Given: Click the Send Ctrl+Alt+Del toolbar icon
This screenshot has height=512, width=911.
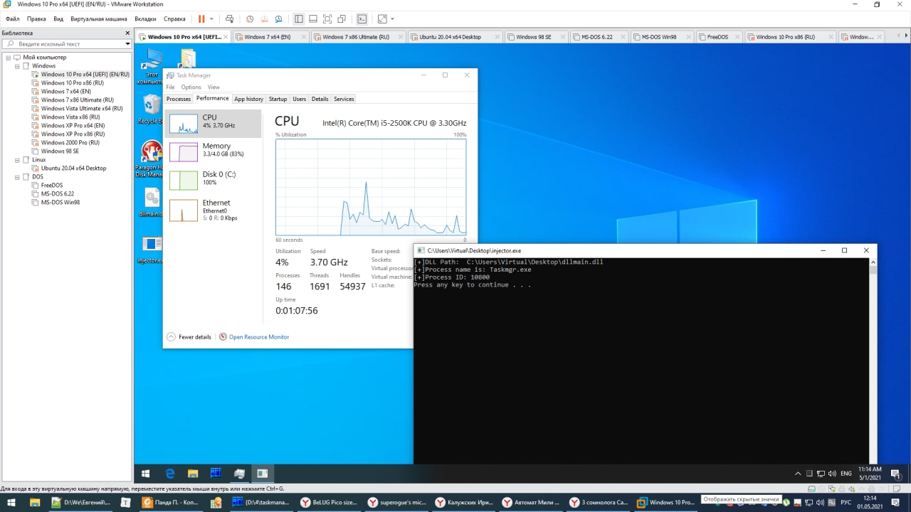Looking at the screenshot, I should click(x=229, y=19).
